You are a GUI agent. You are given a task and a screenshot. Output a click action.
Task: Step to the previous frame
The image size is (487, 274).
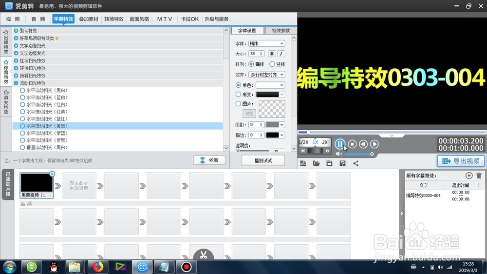point(363,144)
